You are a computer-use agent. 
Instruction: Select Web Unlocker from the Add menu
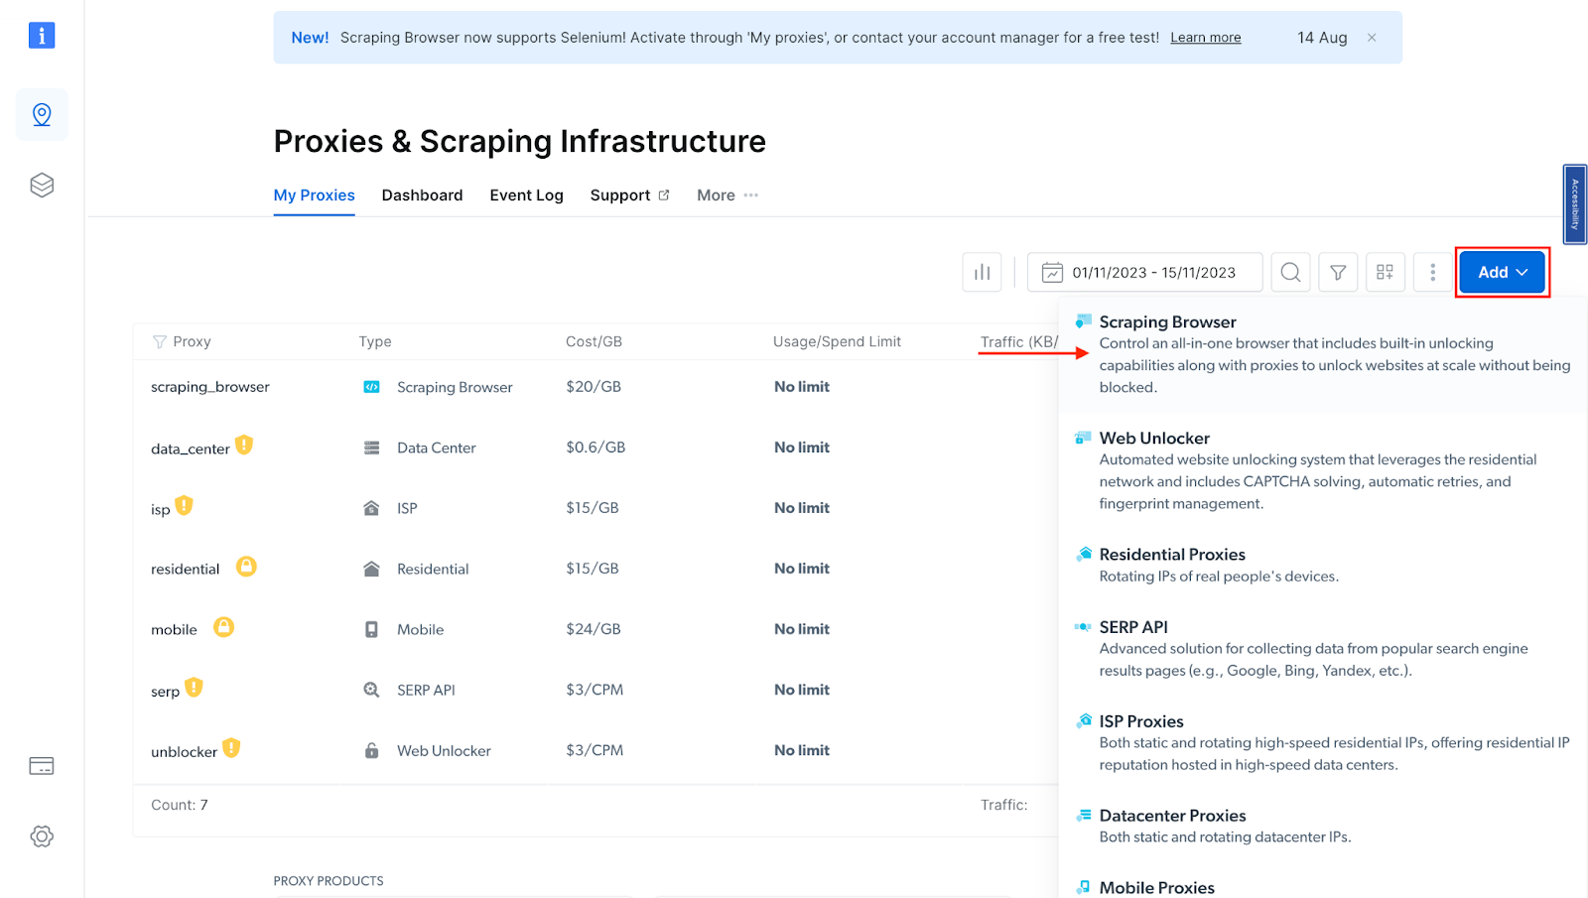(1154, 439)
